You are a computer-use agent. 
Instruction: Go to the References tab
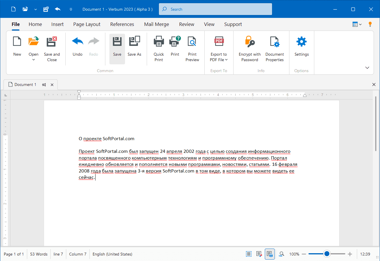click(122, 24)
